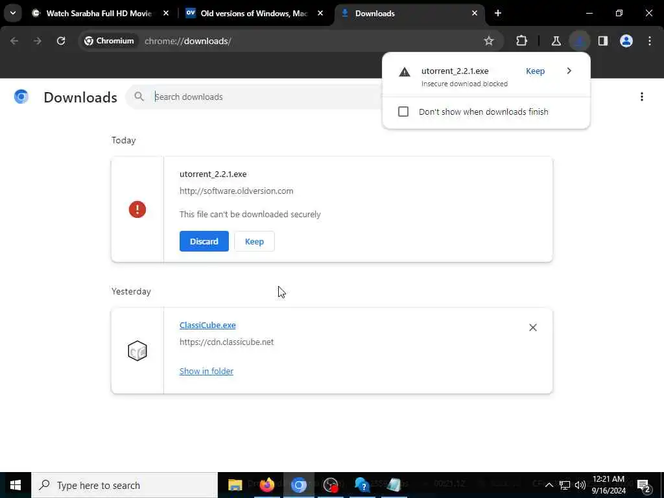Discard the utorrent_2.2.1.exe download

tap(204, 241)
